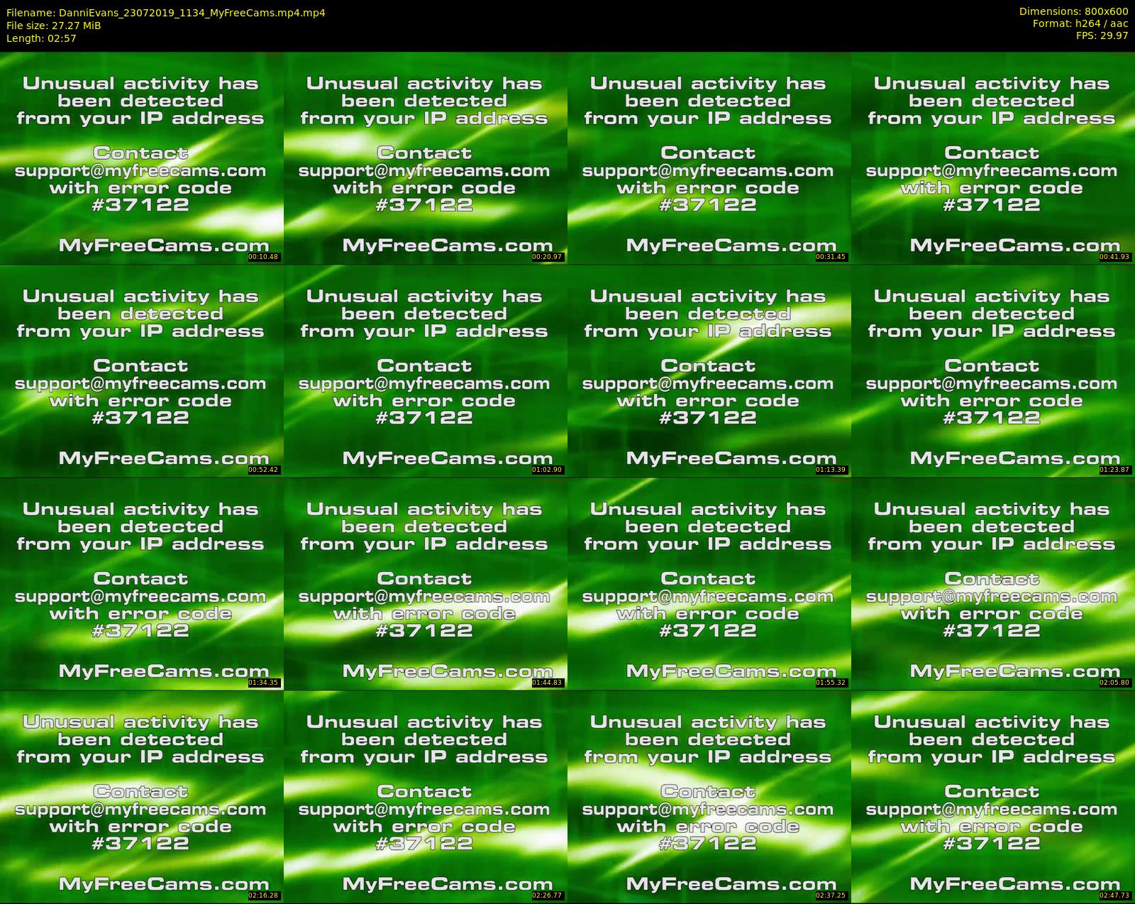
Task: Click the frame thumbnail stamped 01:55.32
Action: click(x=709, y=583)
